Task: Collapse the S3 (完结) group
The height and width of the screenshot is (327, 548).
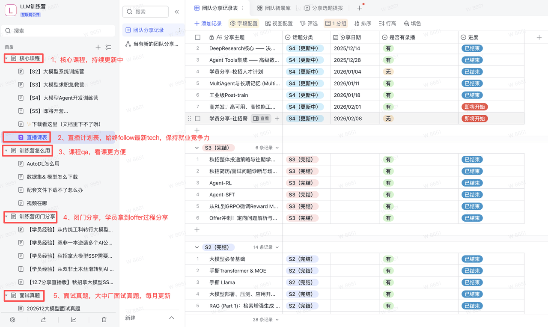Action: tap(197, 148)
